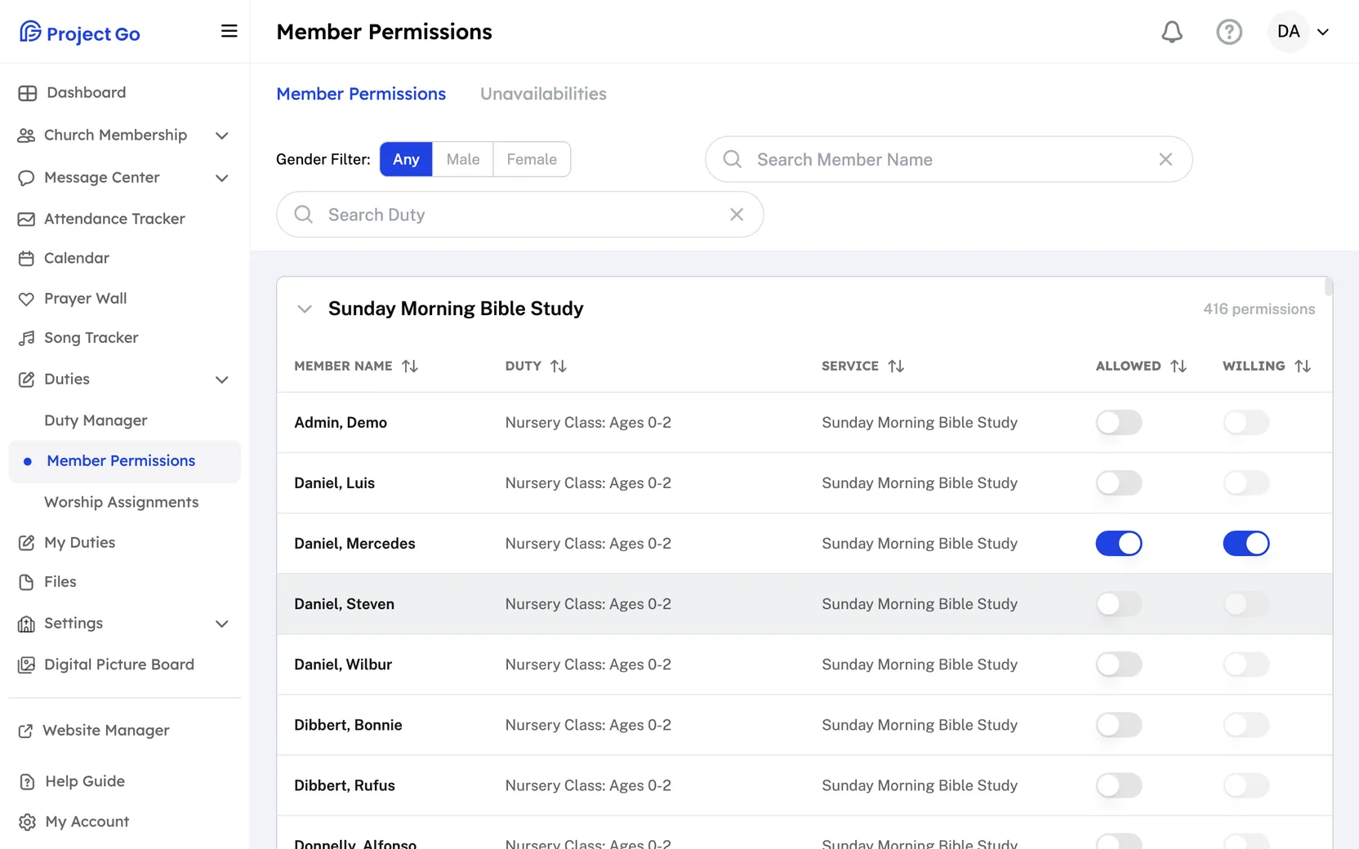
Task: Select the Female gender filter
Action: coord(532,159)
